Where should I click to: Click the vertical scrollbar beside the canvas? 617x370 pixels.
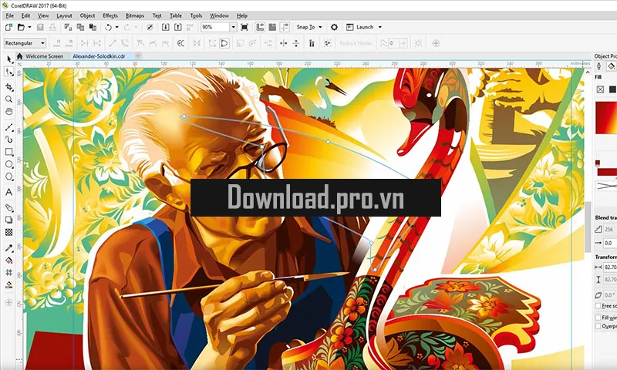pos(588,226)
